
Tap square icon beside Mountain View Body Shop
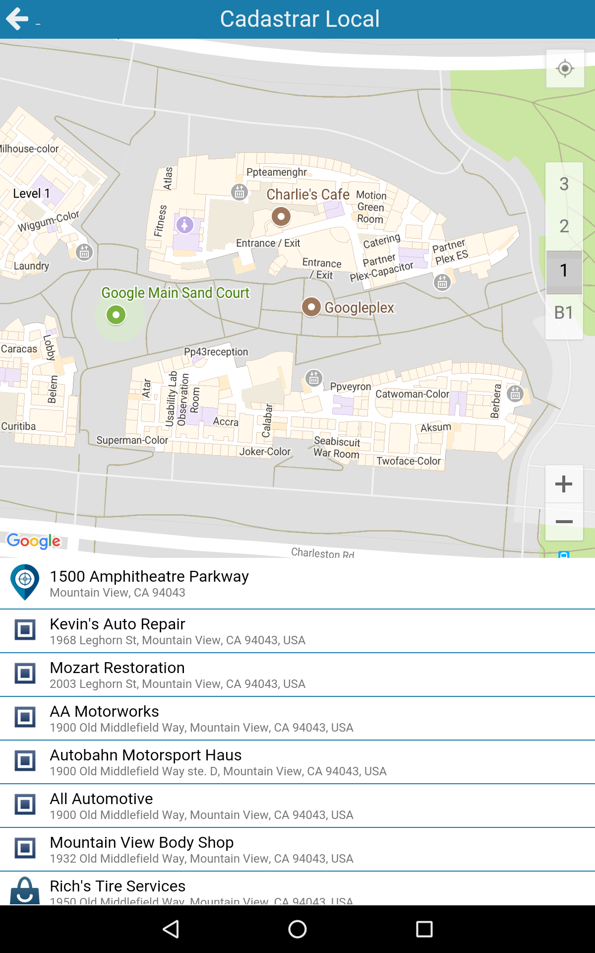pos(25,848)
